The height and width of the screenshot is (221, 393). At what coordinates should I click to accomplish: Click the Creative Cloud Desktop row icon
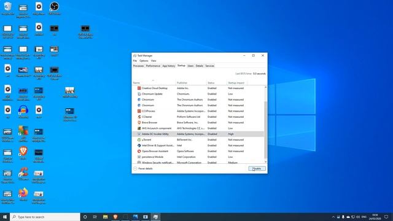[139, 88]
